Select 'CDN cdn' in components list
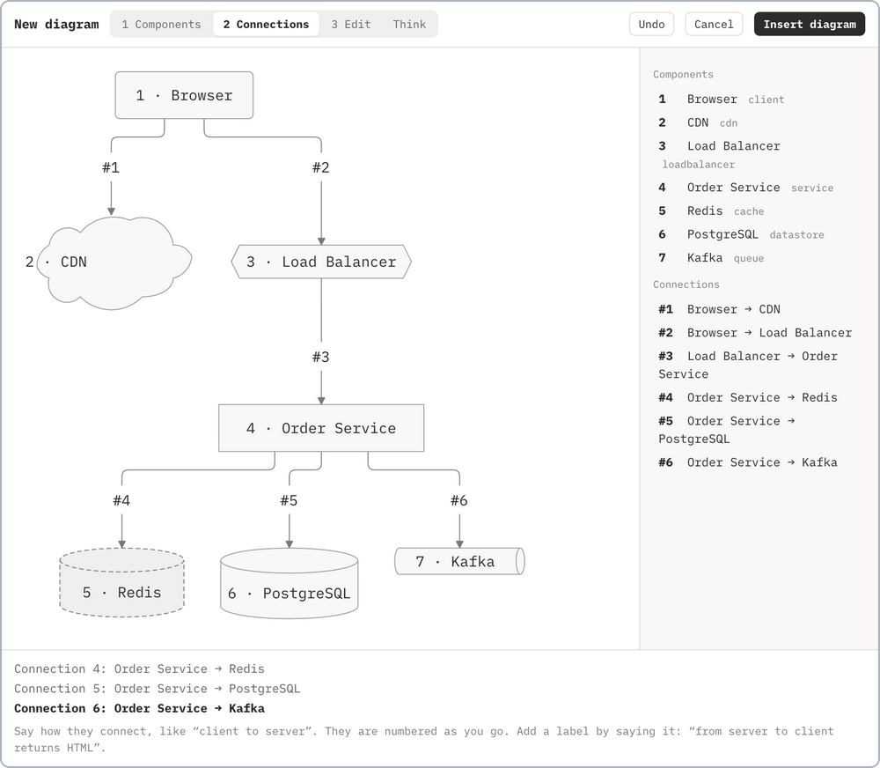The image size is (880, 768). pyautogui.click(x=698, y=122)
